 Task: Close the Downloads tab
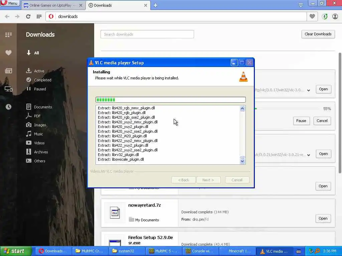click(146, 5)
